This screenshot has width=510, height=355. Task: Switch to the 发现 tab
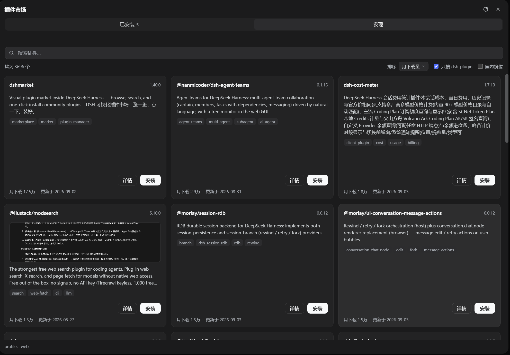pyautogui.click(x=378, y=24)
